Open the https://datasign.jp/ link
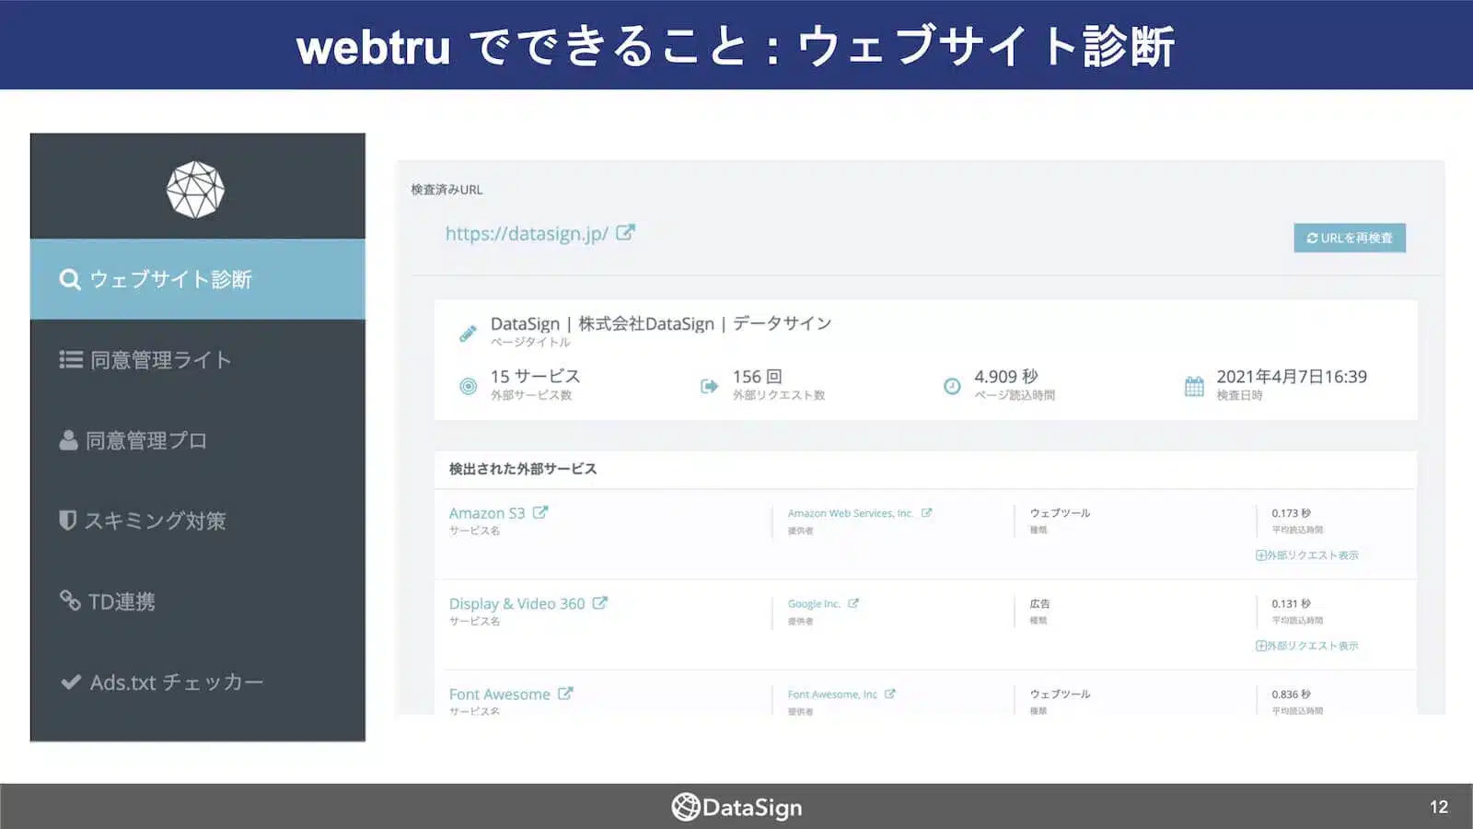Viewport: 1473px width, 829px height. [x=525, y=233]
